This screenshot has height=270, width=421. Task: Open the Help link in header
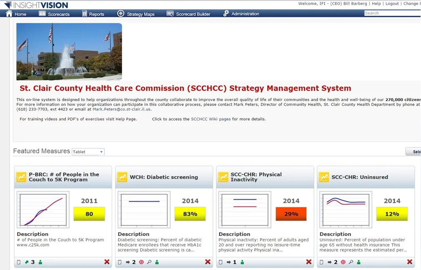376,3
